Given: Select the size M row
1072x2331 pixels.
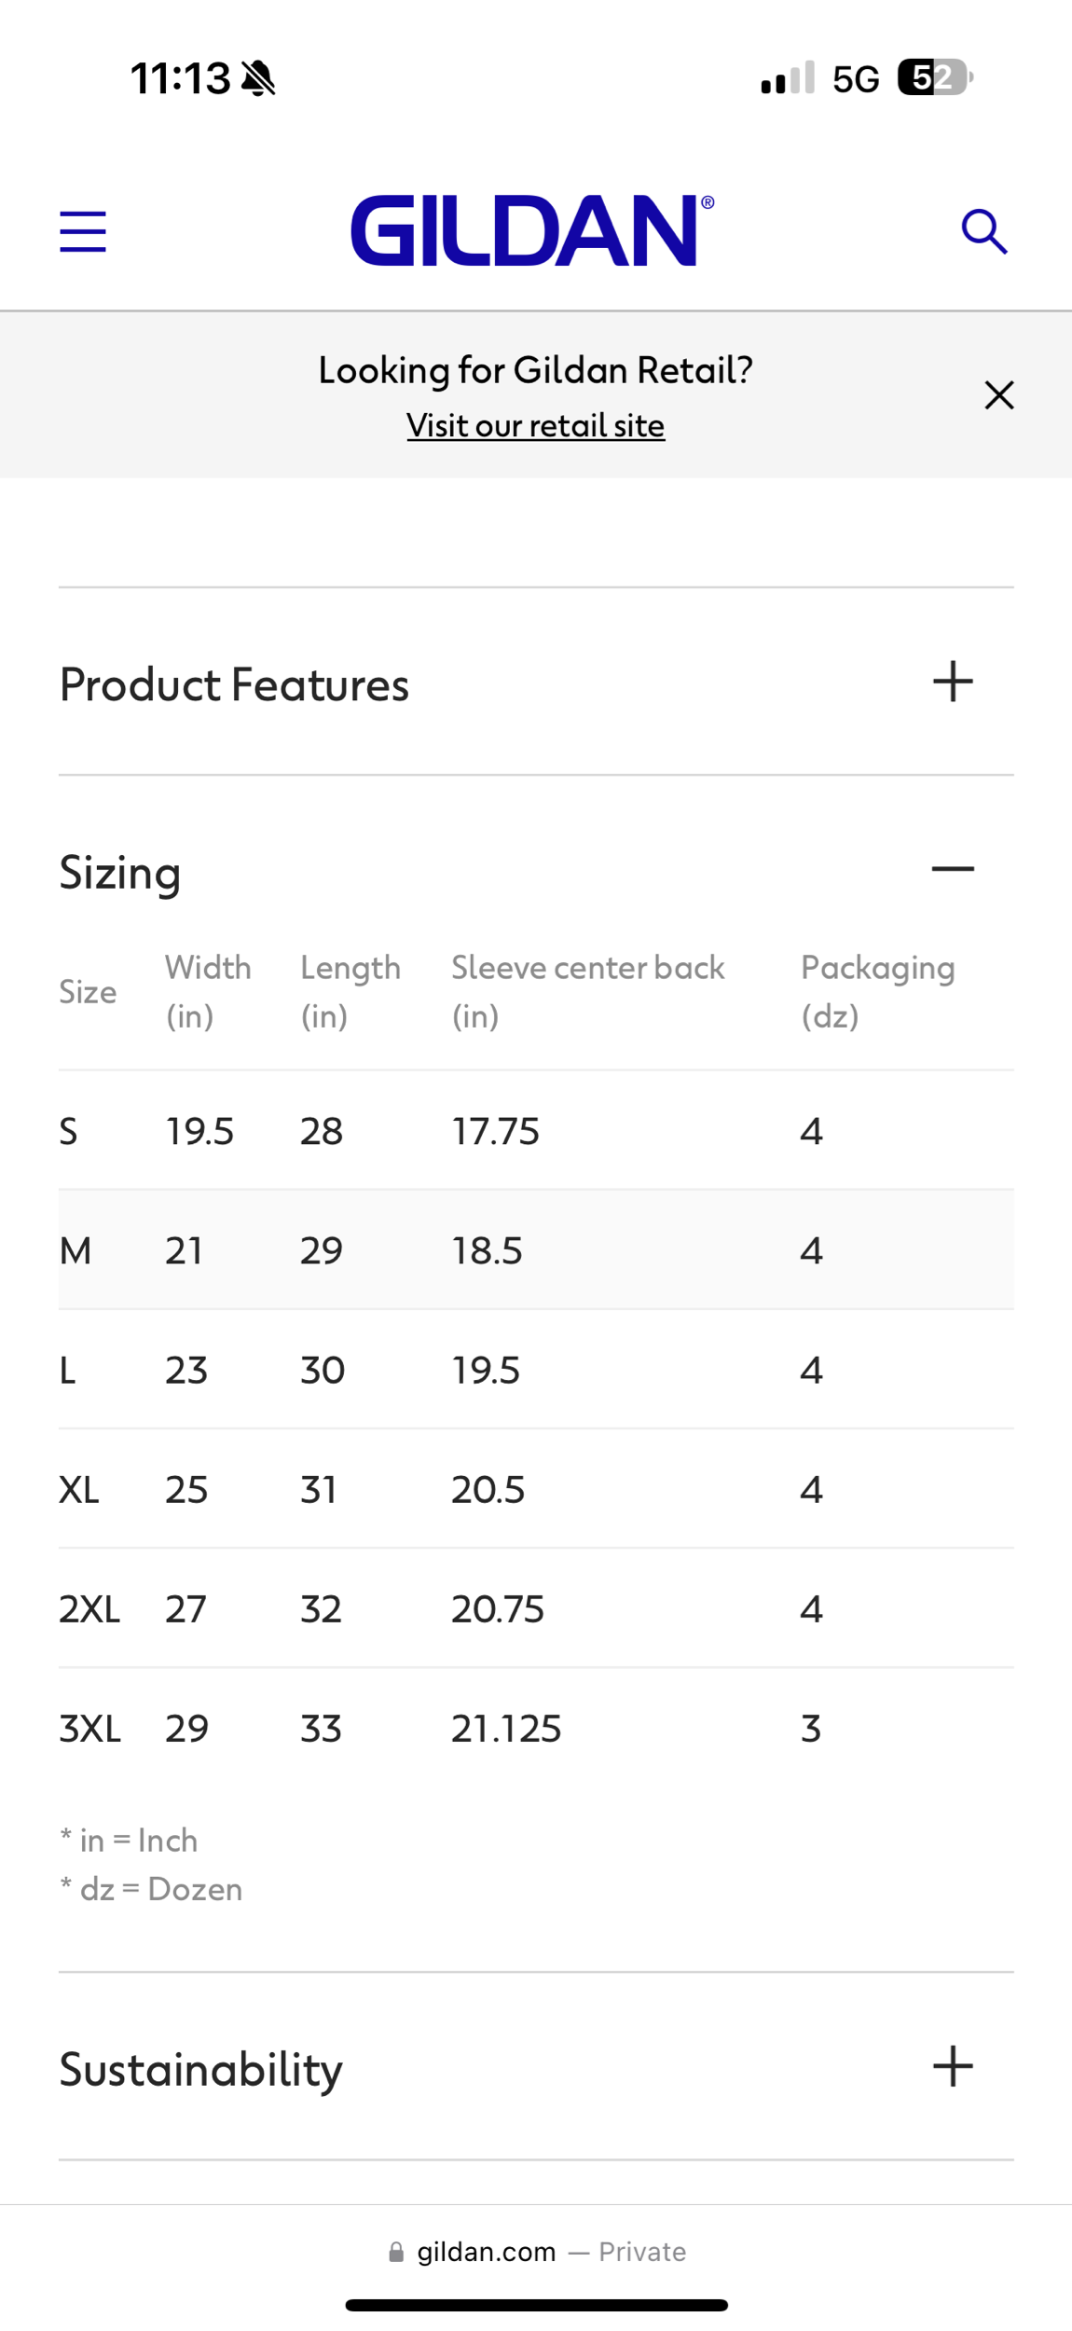Looking at the screenshot, I should 535,1250.
